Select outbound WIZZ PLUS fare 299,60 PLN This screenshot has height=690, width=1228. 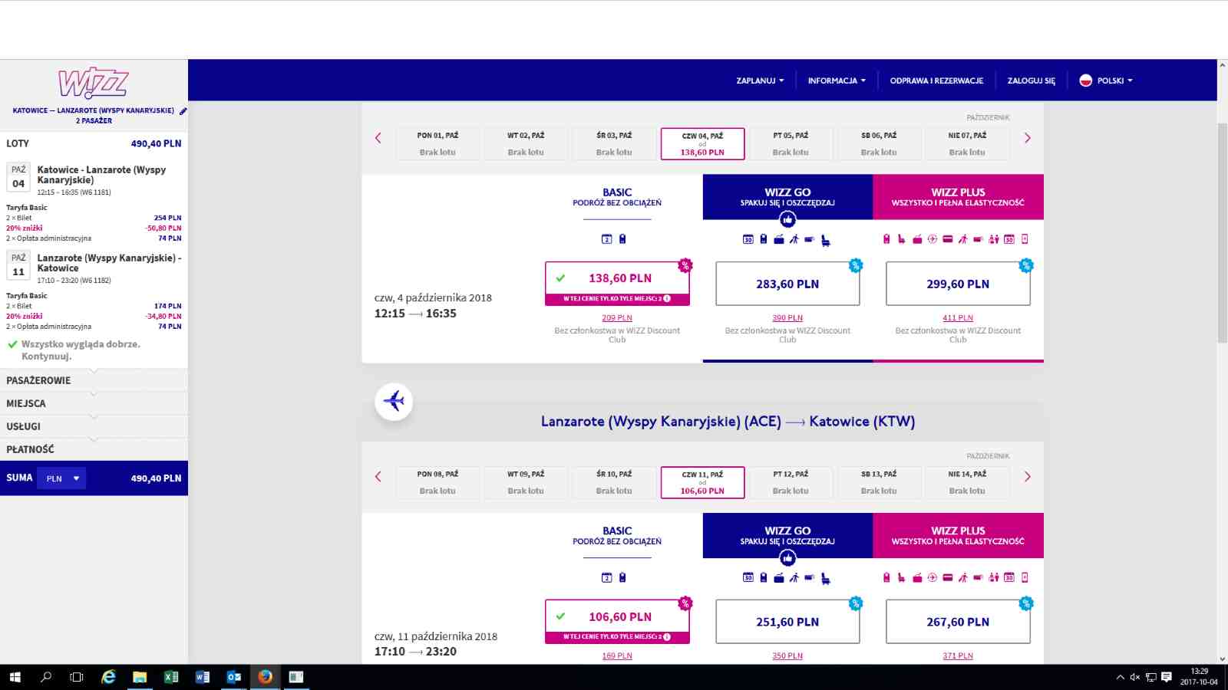(958, 284)
